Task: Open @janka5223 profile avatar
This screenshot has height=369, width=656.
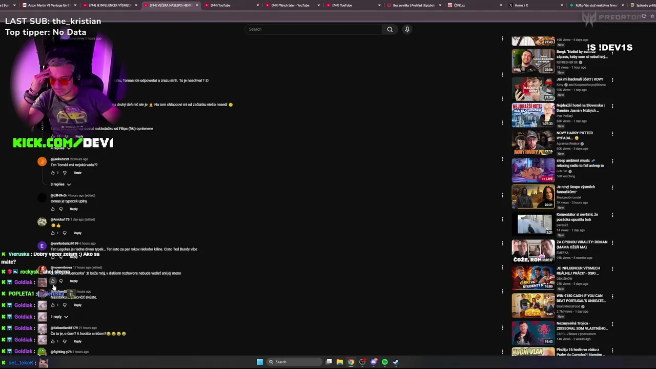Action: [x=42, y=161]
